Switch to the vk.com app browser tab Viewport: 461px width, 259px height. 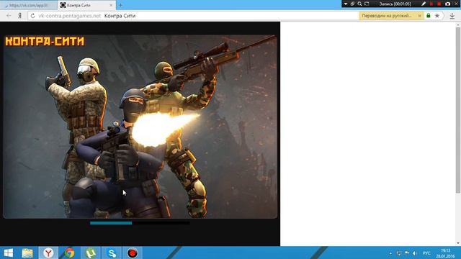[29, 5]
